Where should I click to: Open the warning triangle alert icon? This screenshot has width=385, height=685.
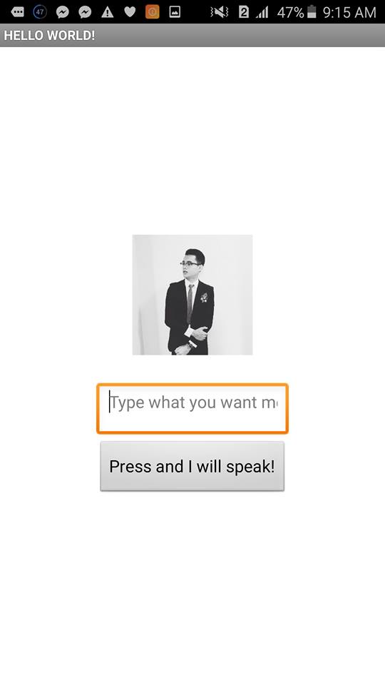[108, 12]
